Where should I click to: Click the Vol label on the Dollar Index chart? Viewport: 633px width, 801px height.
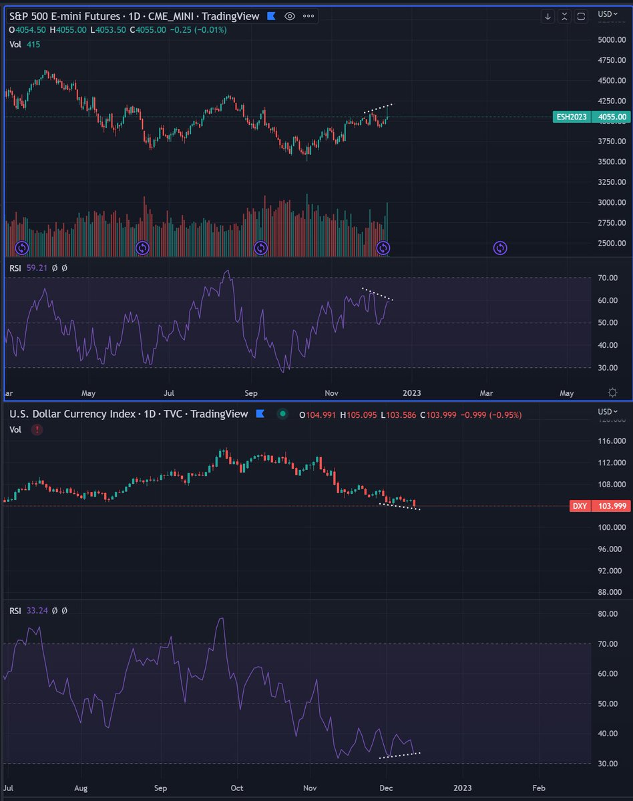click(x=15, y=430)
